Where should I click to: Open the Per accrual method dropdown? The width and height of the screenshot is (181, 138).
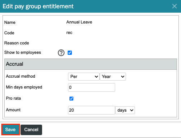point(84,77)
